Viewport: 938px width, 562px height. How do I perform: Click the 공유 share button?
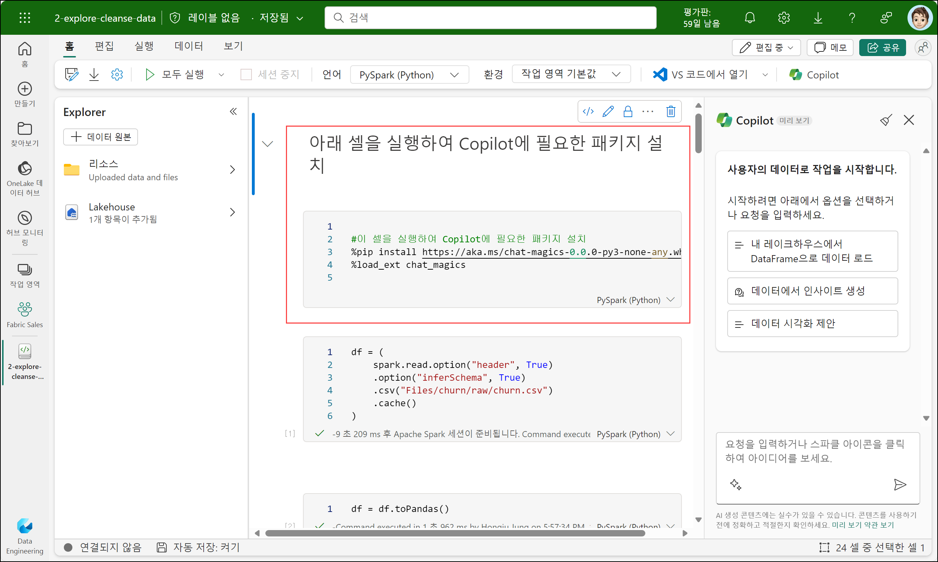(x=882, y=47)
